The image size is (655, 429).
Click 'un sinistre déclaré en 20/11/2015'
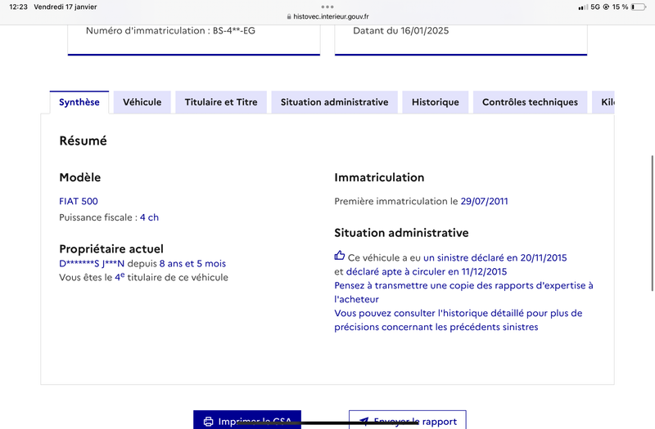[495, 257]
